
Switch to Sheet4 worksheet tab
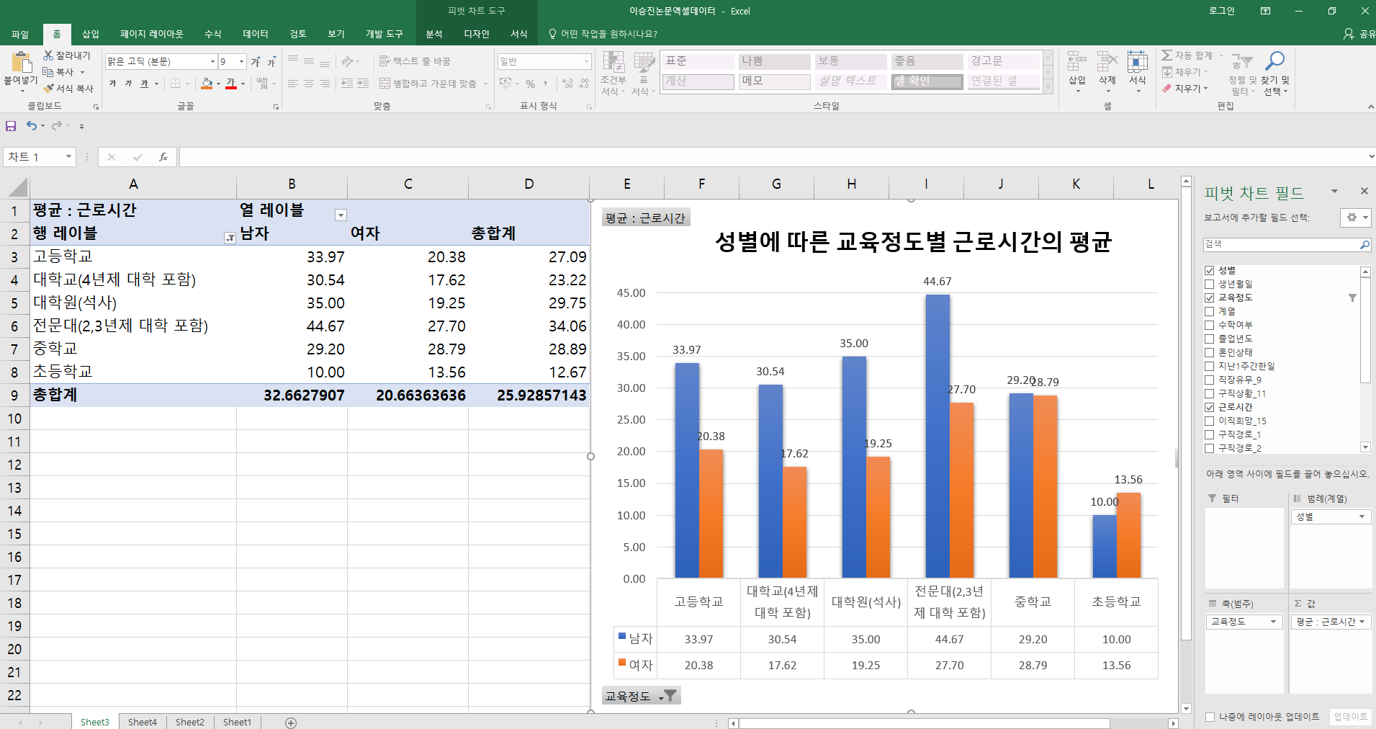(142, 722)
